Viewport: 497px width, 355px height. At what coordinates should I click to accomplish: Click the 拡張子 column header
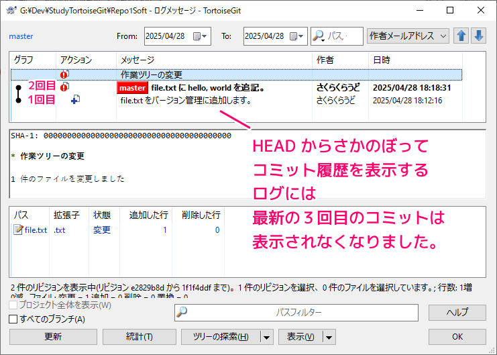tap(69, 215)
